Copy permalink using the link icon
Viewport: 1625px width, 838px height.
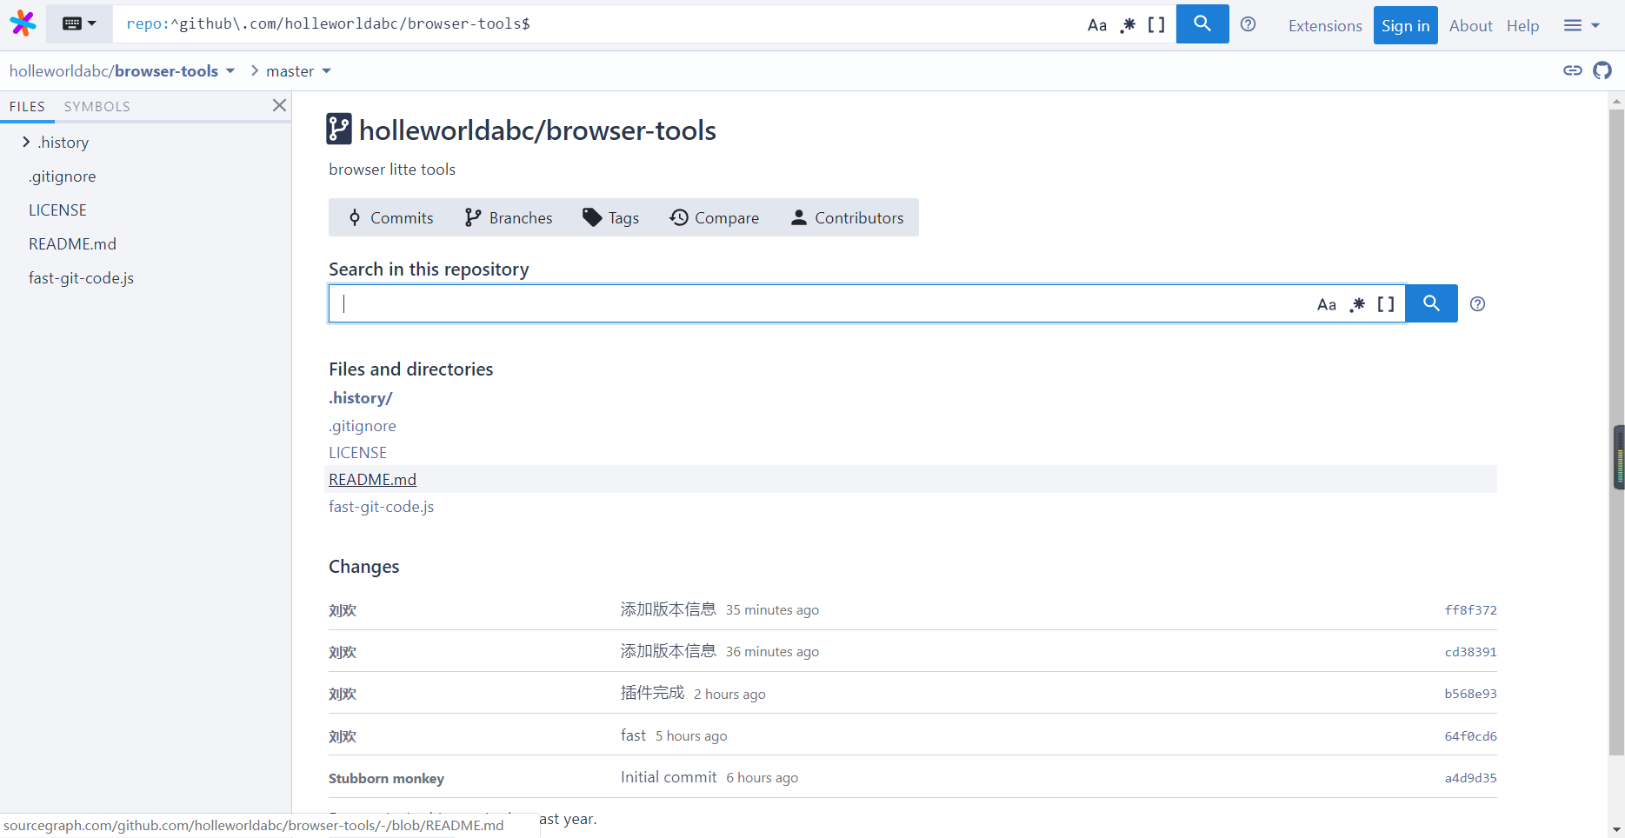click(1572, 70)
